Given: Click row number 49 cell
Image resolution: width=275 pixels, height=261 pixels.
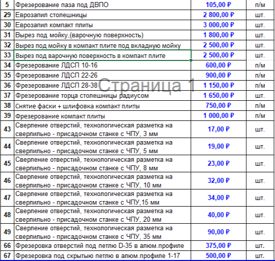Looking at the screenshot, I should point(7,232).
